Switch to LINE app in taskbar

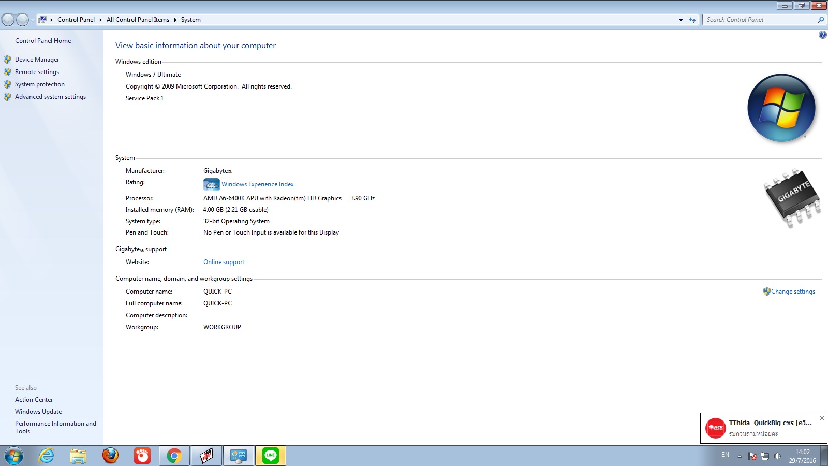pyautogui.click(x=271, y=456)
